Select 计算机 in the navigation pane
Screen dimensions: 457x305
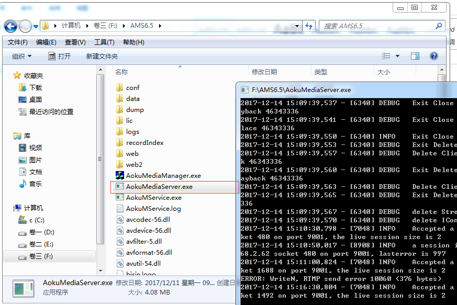tap(28, 208)
